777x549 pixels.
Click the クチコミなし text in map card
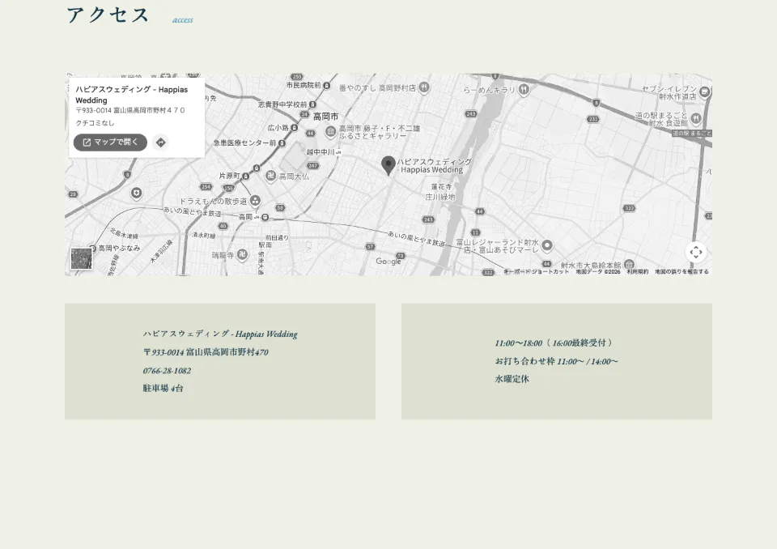click(95, 123)
